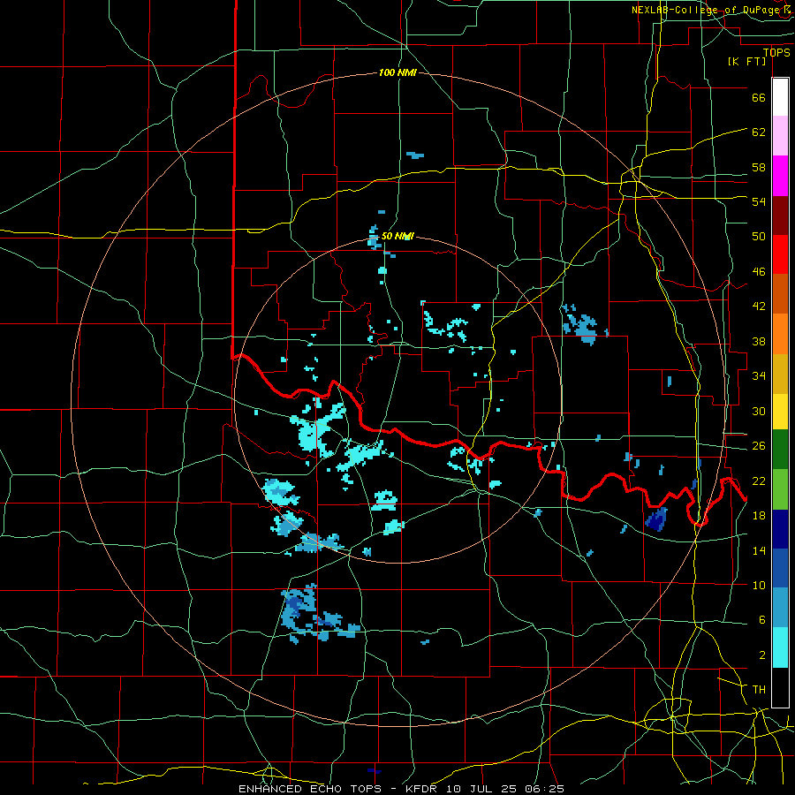The height and width of the screenshot is (795, 795).
Task: Click the medium blue band near 14
Action: pyautogui.click(x=780, y=568)
